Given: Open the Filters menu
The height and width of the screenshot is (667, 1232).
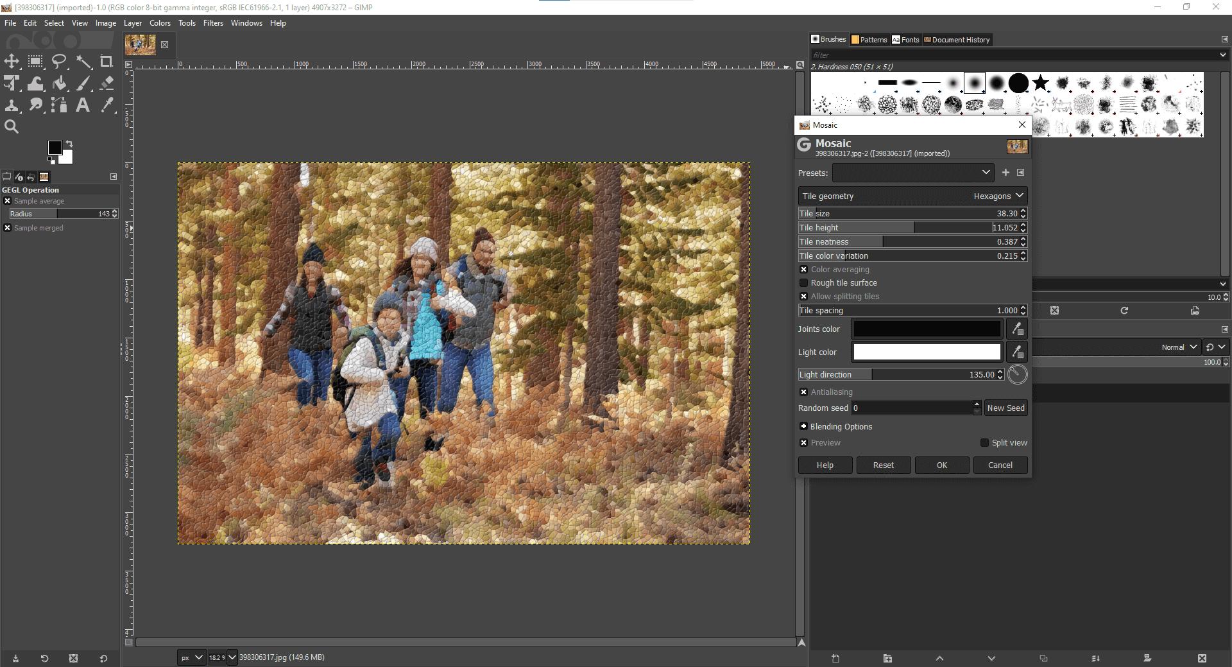Looking at the screenshot, I should tap(212, 22).
